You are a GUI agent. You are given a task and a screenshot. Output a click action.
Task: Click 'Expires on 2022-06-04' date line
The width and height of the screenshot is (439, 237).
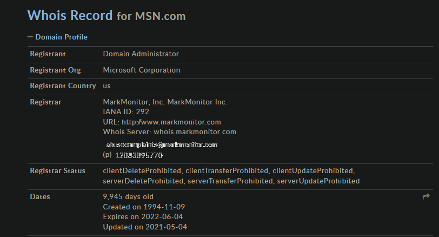(143, 216)
